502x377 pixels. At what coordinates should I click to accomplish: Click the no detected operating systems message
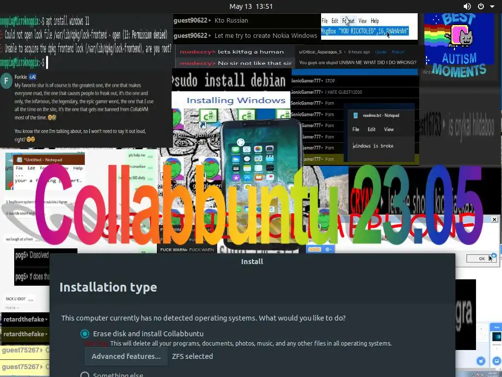203,318
